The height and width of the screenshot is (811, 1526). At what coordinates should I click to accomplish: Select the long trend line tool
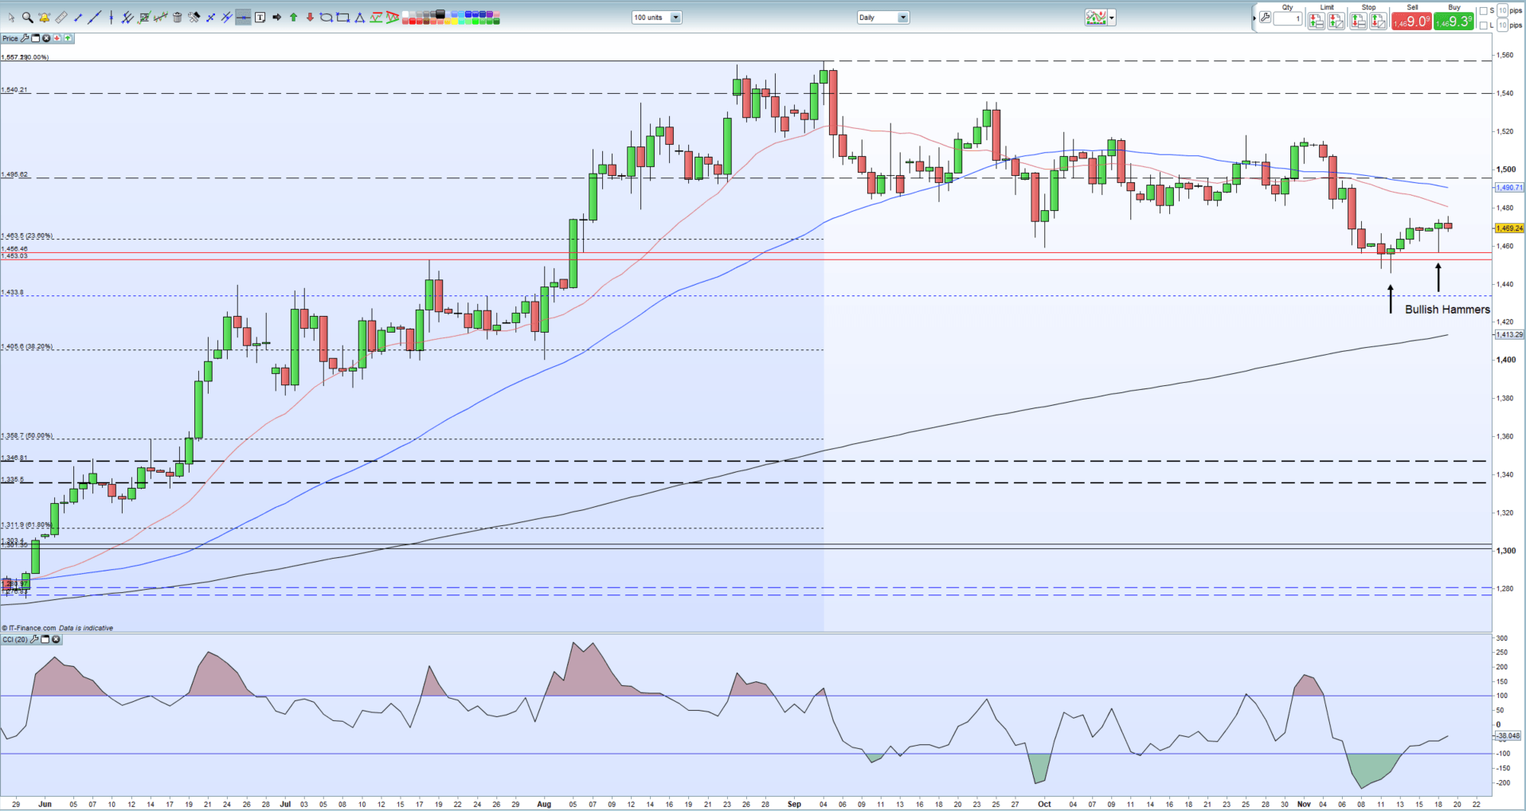[95, 18]
